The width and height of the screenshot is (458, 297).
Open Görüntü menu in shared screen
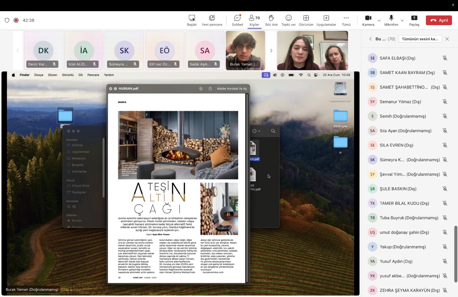click(68, 75)
